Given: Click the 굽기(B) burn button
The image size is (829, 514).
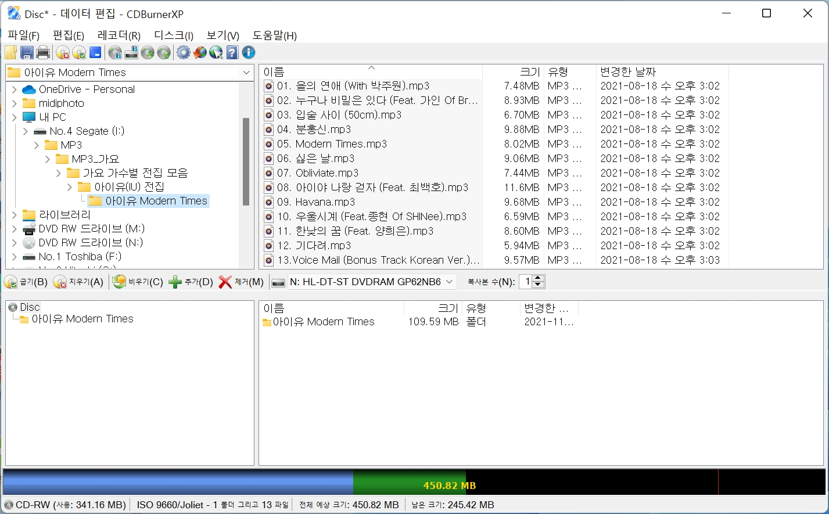Looking at the screenshot, I should [x=26, y=282].
